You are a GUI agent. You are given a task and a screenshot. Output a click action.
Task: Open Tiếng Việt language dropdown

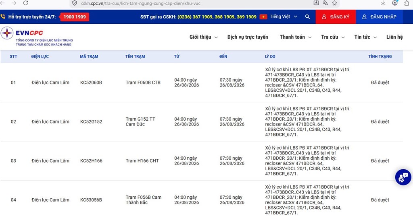coord(284,16)
